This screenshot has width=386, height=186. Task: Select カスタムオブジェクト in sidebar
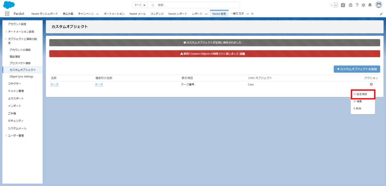[x=23, y=70]
